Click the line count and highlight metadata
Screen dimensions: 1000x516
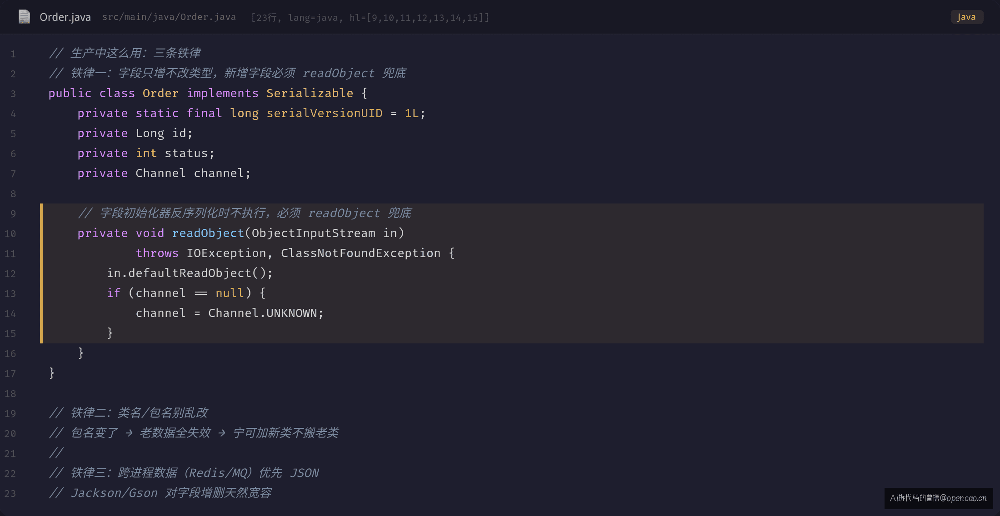pos(370,18)
